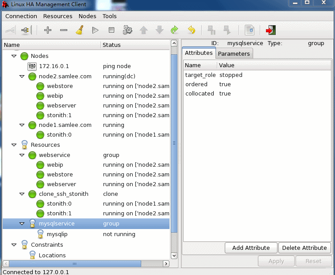The image size is (335, 275).
Task: Click the yellow undo arrow icon
Action: pyautogui.click(x=192, y=30)
